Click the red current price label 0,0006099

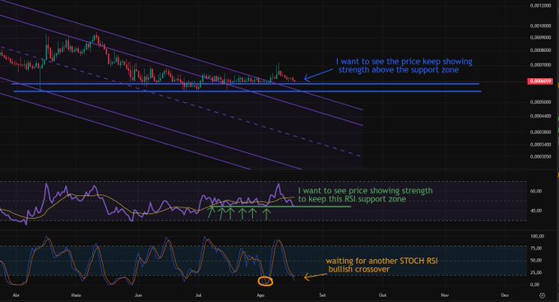[x=540, y=81]
